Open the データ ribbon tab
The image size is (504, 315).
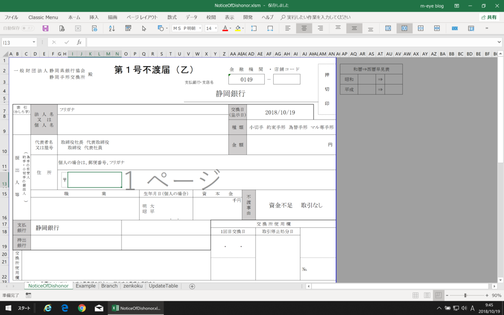tap(191, 17)
